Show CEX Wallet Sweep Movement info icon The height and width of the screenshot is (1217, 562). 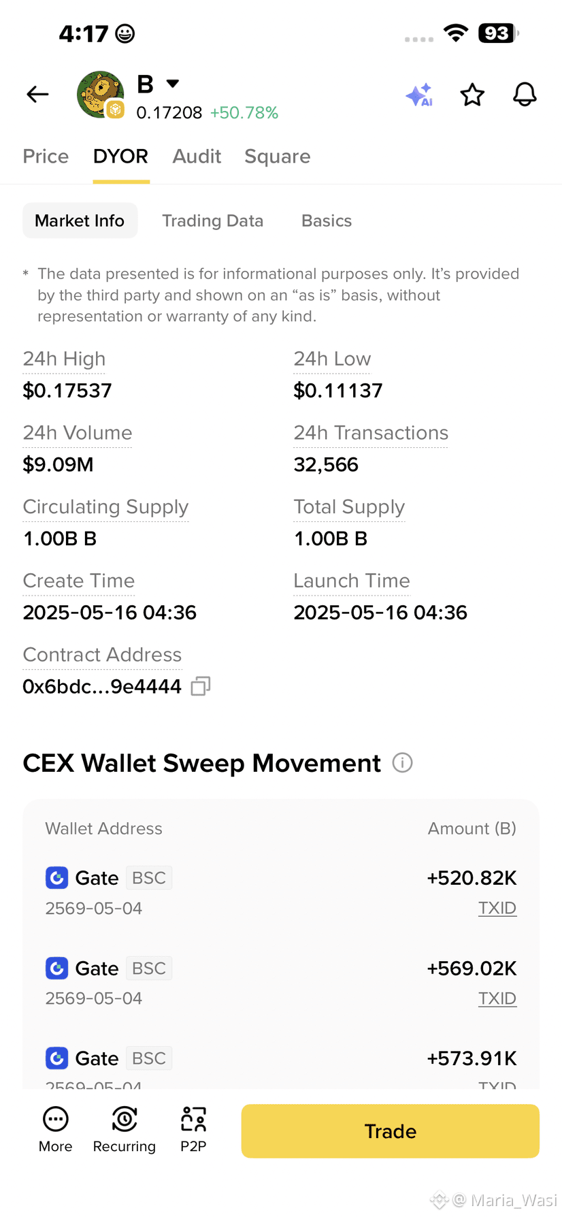coord(403,763)
